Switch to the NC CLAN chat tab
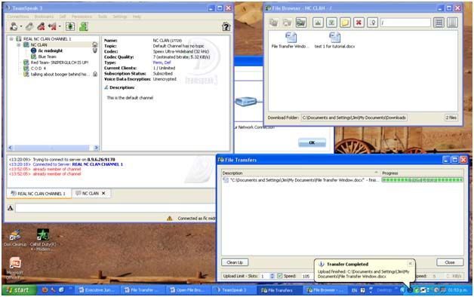Image resolution: width=474 pixels, height=297 pixels. 90,193
